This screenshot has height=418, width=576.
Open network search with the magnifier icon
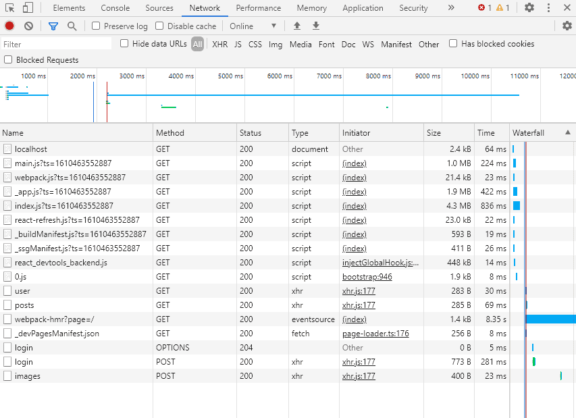pos(72,26)
